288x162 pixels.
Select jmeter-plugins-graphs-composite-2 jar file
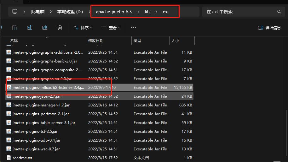click(x=99, y=70)
